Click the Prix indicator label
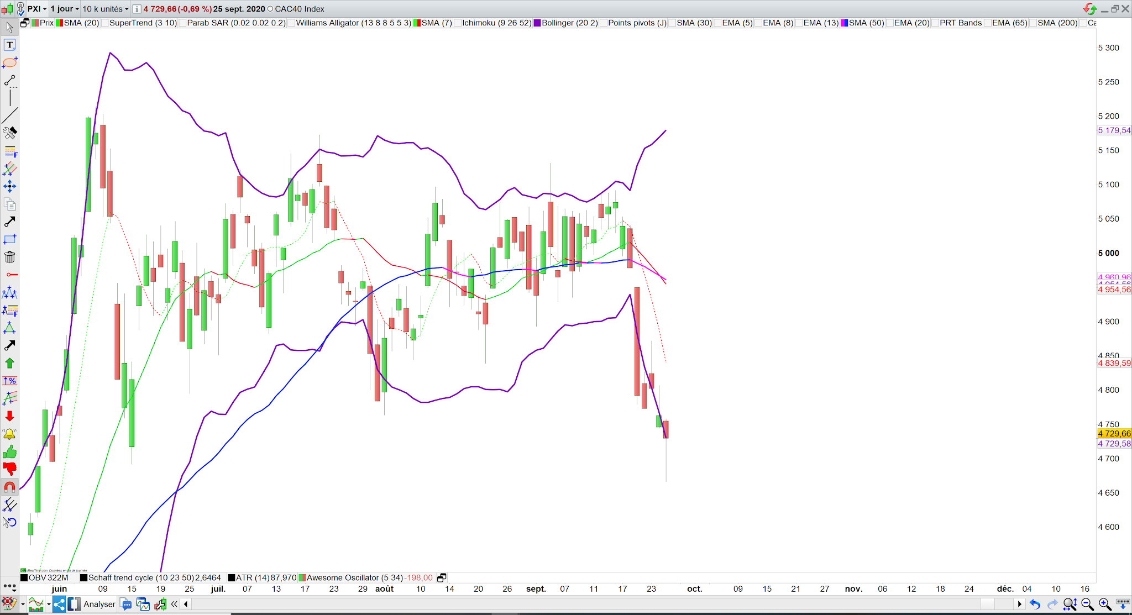The height and width of the screenshot is (615, 1132). 46,23
